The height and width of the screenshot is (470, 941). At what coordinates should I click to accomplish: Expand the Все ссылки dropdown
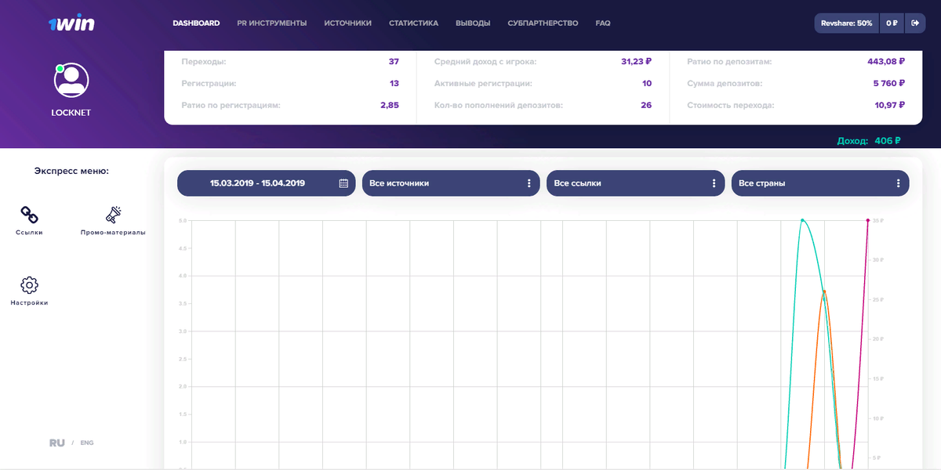tap(635, 183)
